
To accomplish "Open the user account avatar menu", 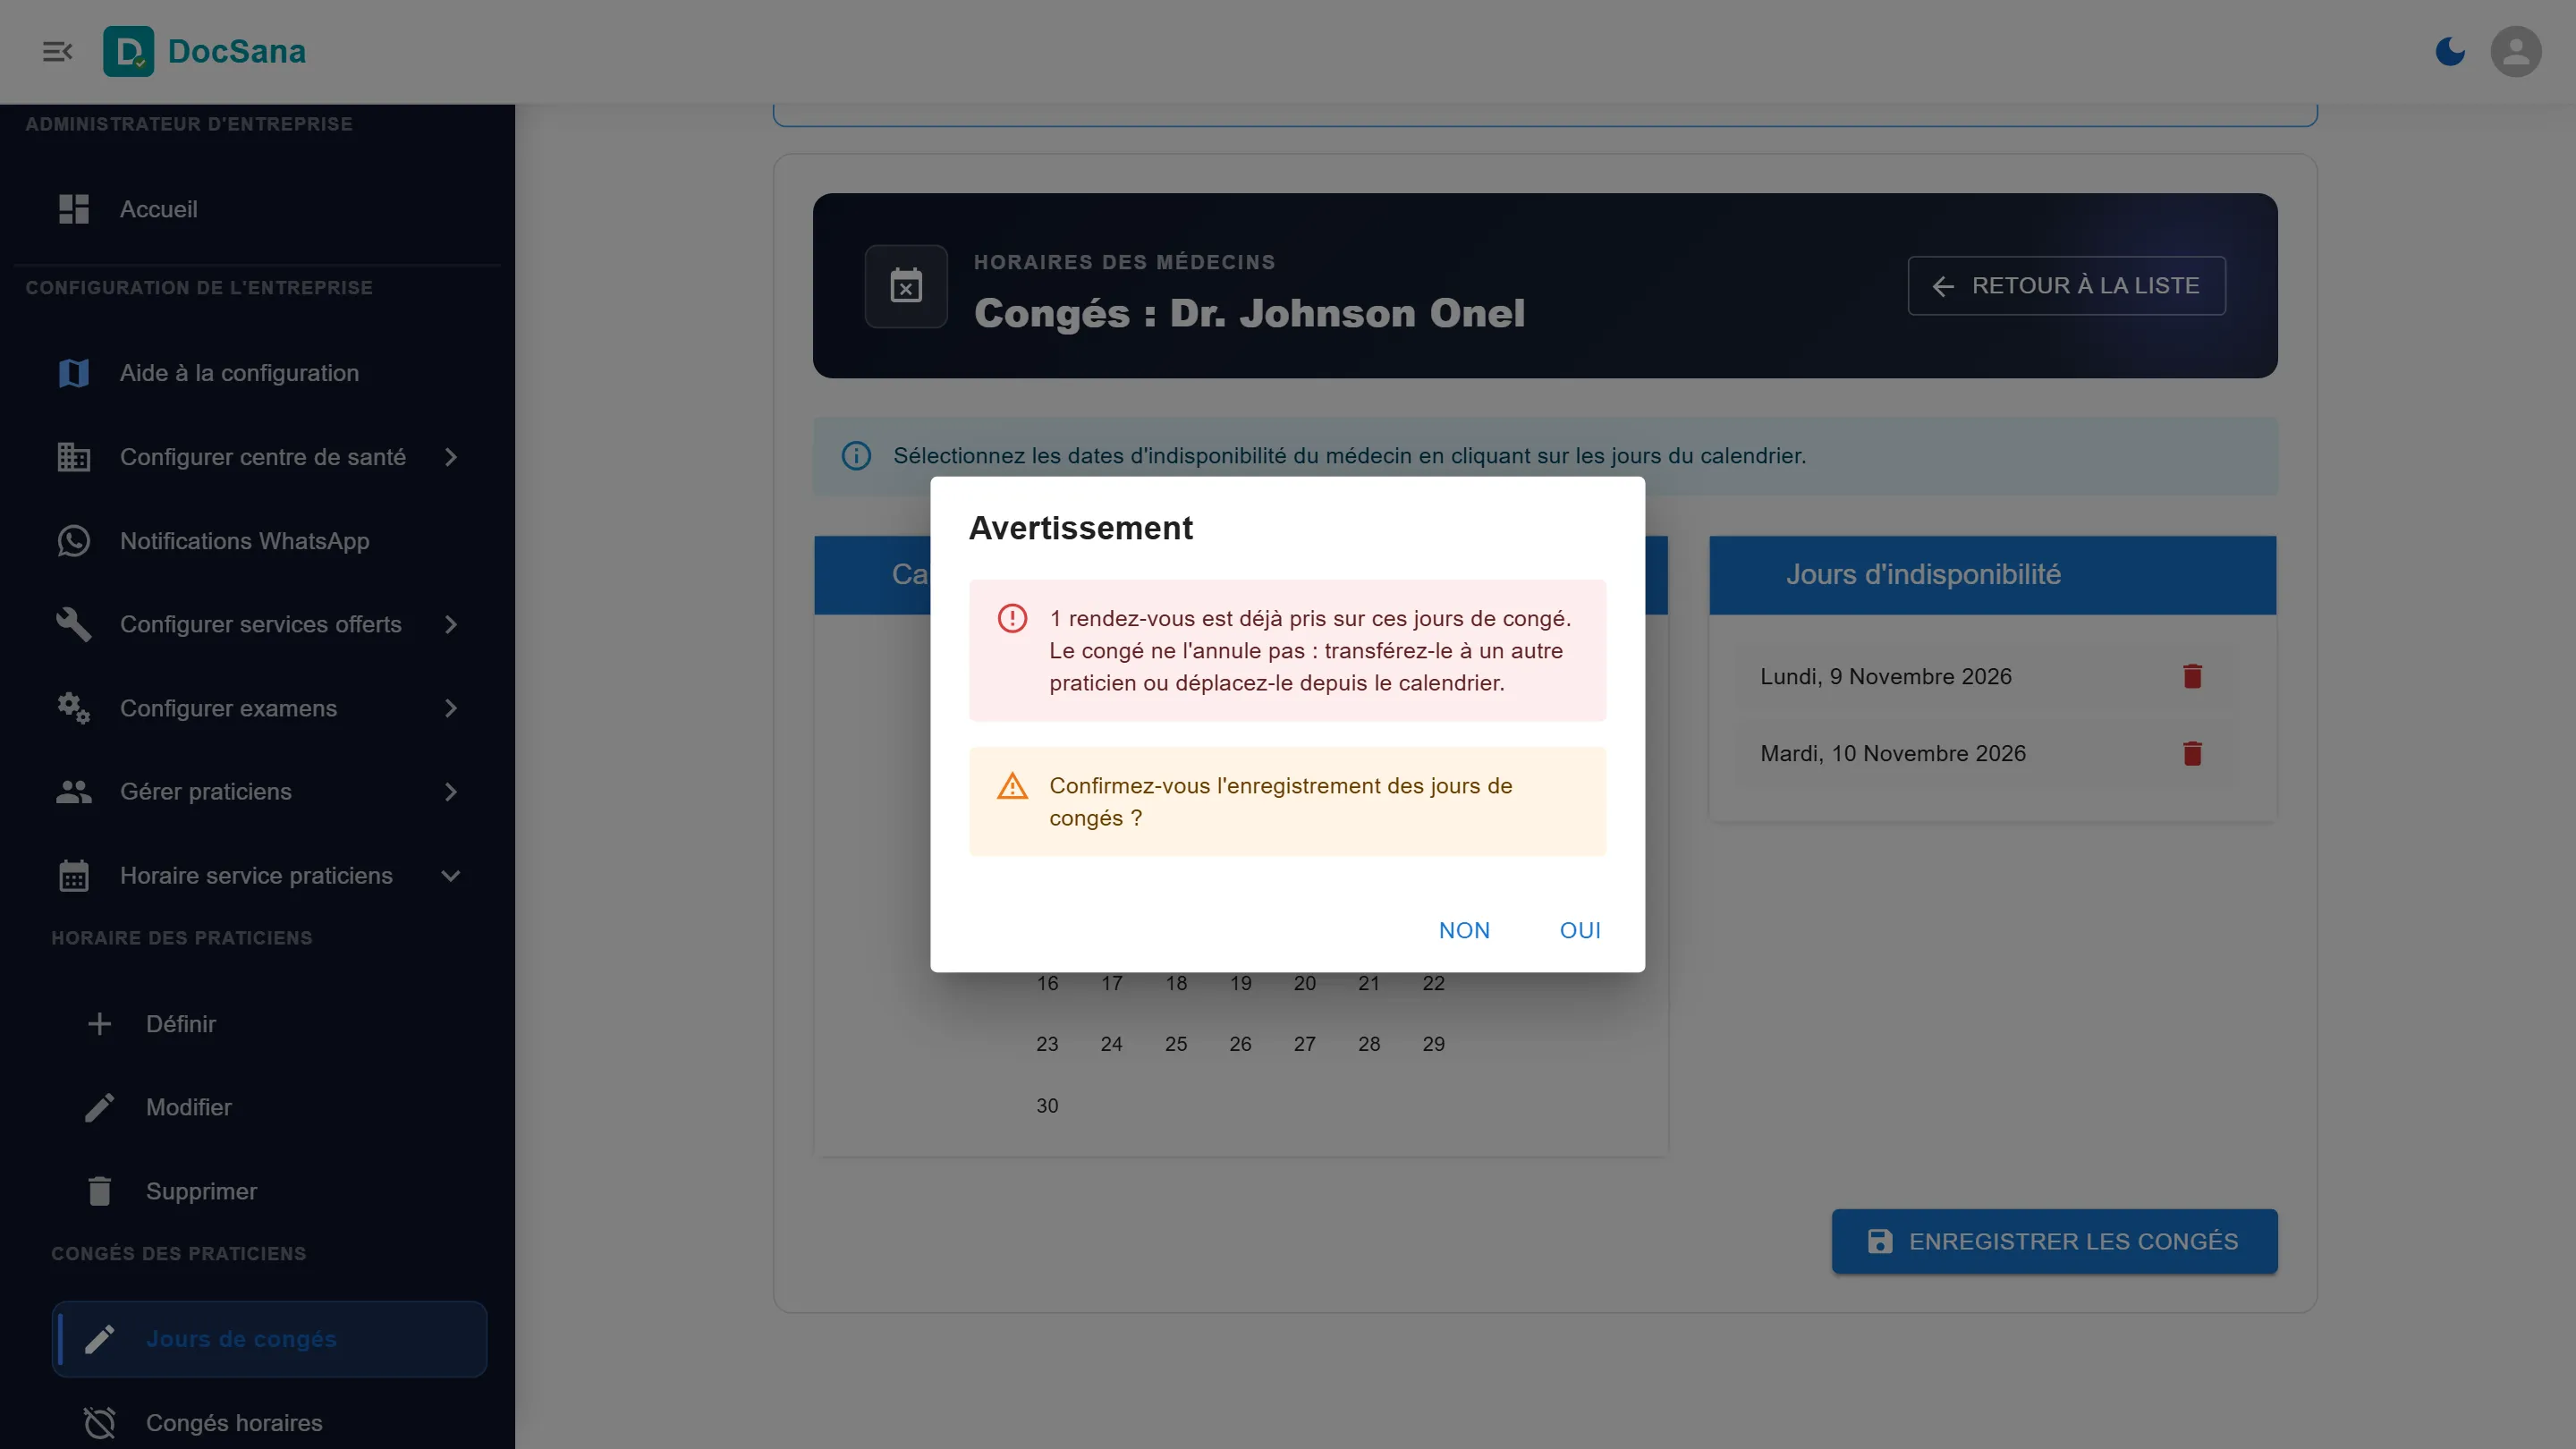I will pos(2515,51).
